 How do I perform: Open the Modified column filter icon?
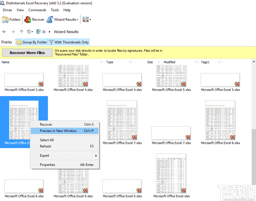[x=196, y=62]
